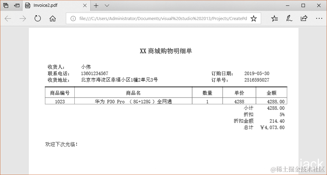
Task: Select address '北京市海淀区幸福小区1幢2单元3号'
Action: pyautogui.click(x=120, y=80)
